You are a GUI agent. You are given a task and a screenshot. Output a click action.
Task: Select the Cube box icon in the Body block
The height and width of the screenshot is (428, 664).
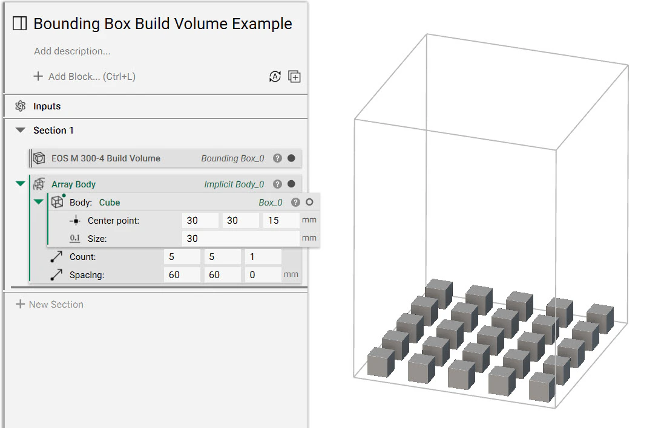57,202
